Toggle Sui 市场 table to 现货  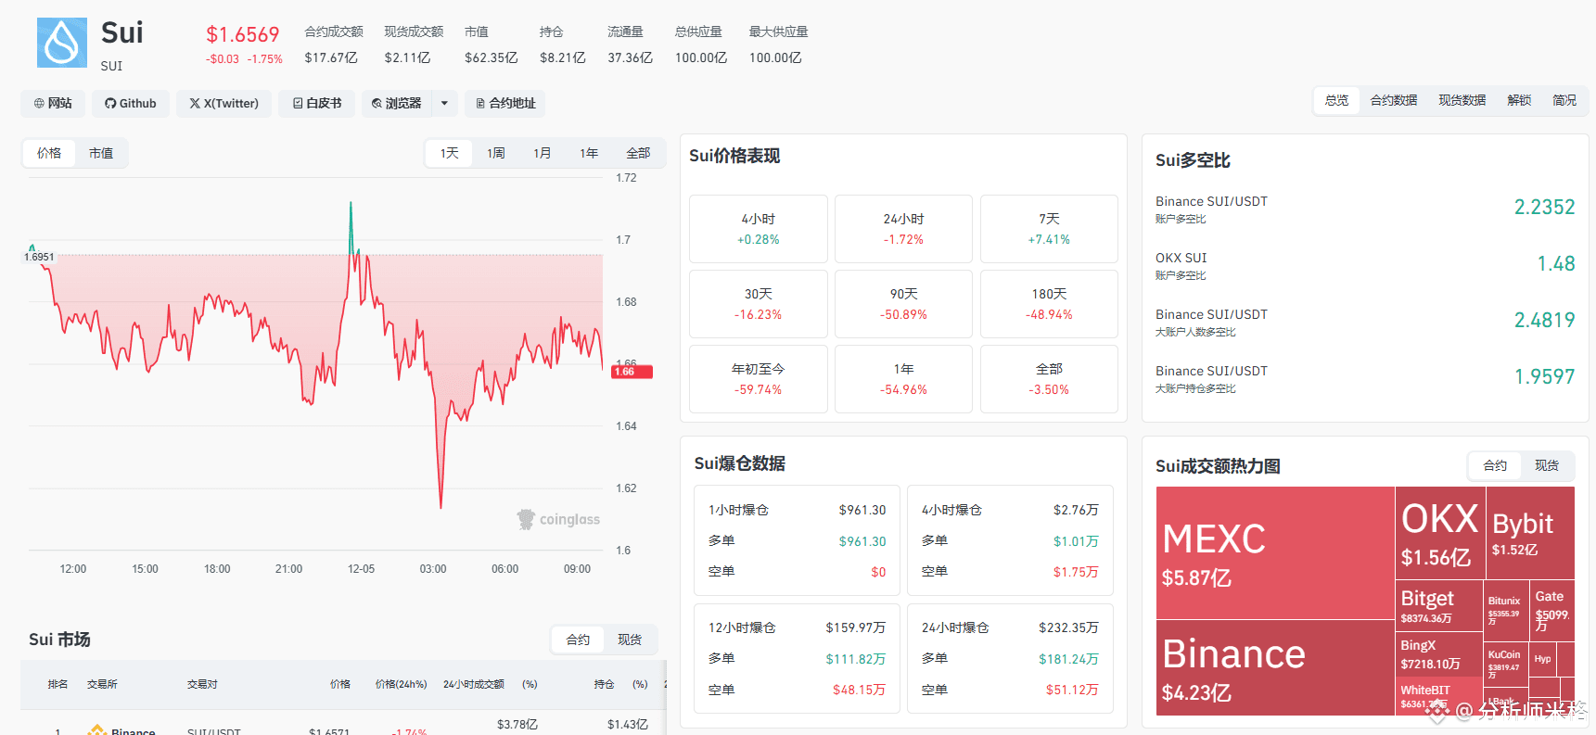pos(630,640)
